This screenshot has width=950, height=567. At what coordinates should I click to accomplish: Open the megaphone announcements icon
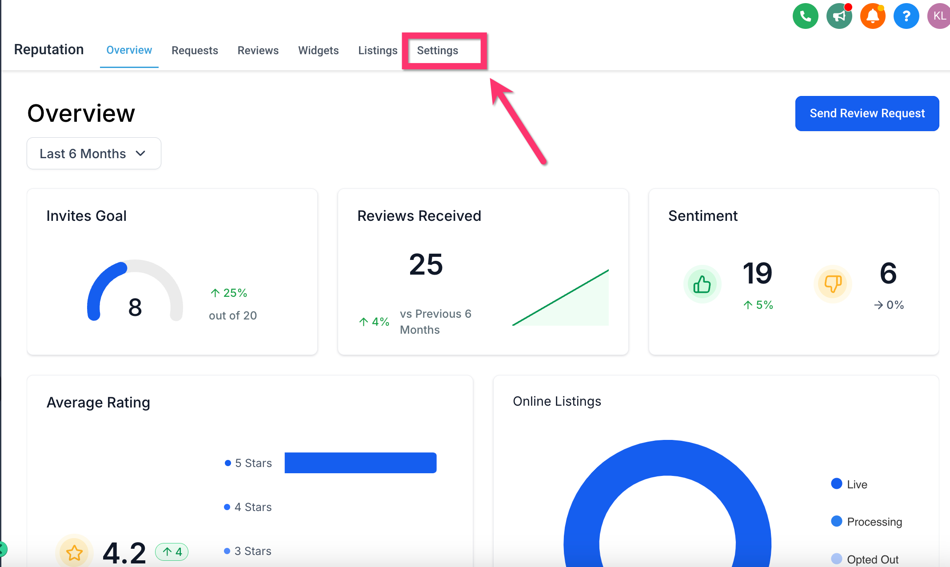coord(839,16)
